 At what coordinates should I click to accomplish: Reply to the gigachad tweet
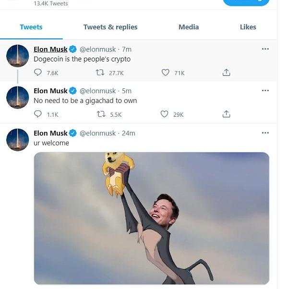point(38,114)
